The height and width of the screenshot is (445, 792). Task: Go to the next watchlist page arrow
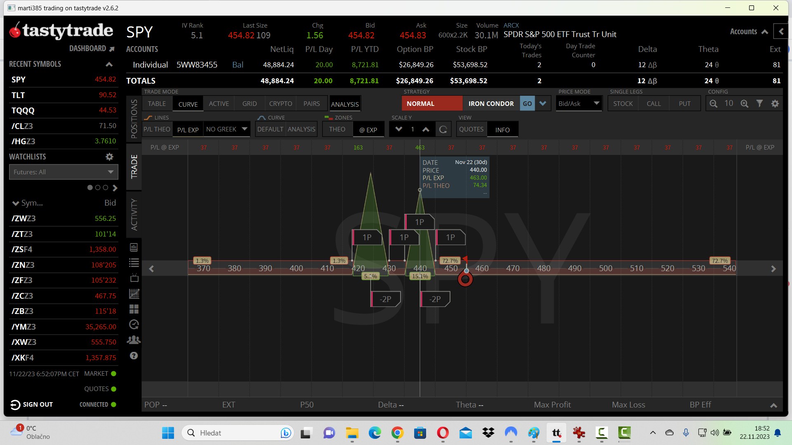[x=115, y=188]
